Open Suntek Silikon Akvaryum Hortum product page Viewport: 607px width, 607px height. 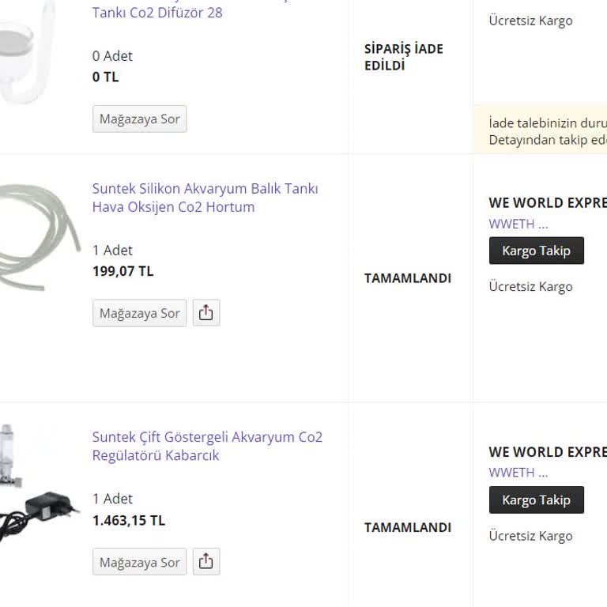click(205, 198)
